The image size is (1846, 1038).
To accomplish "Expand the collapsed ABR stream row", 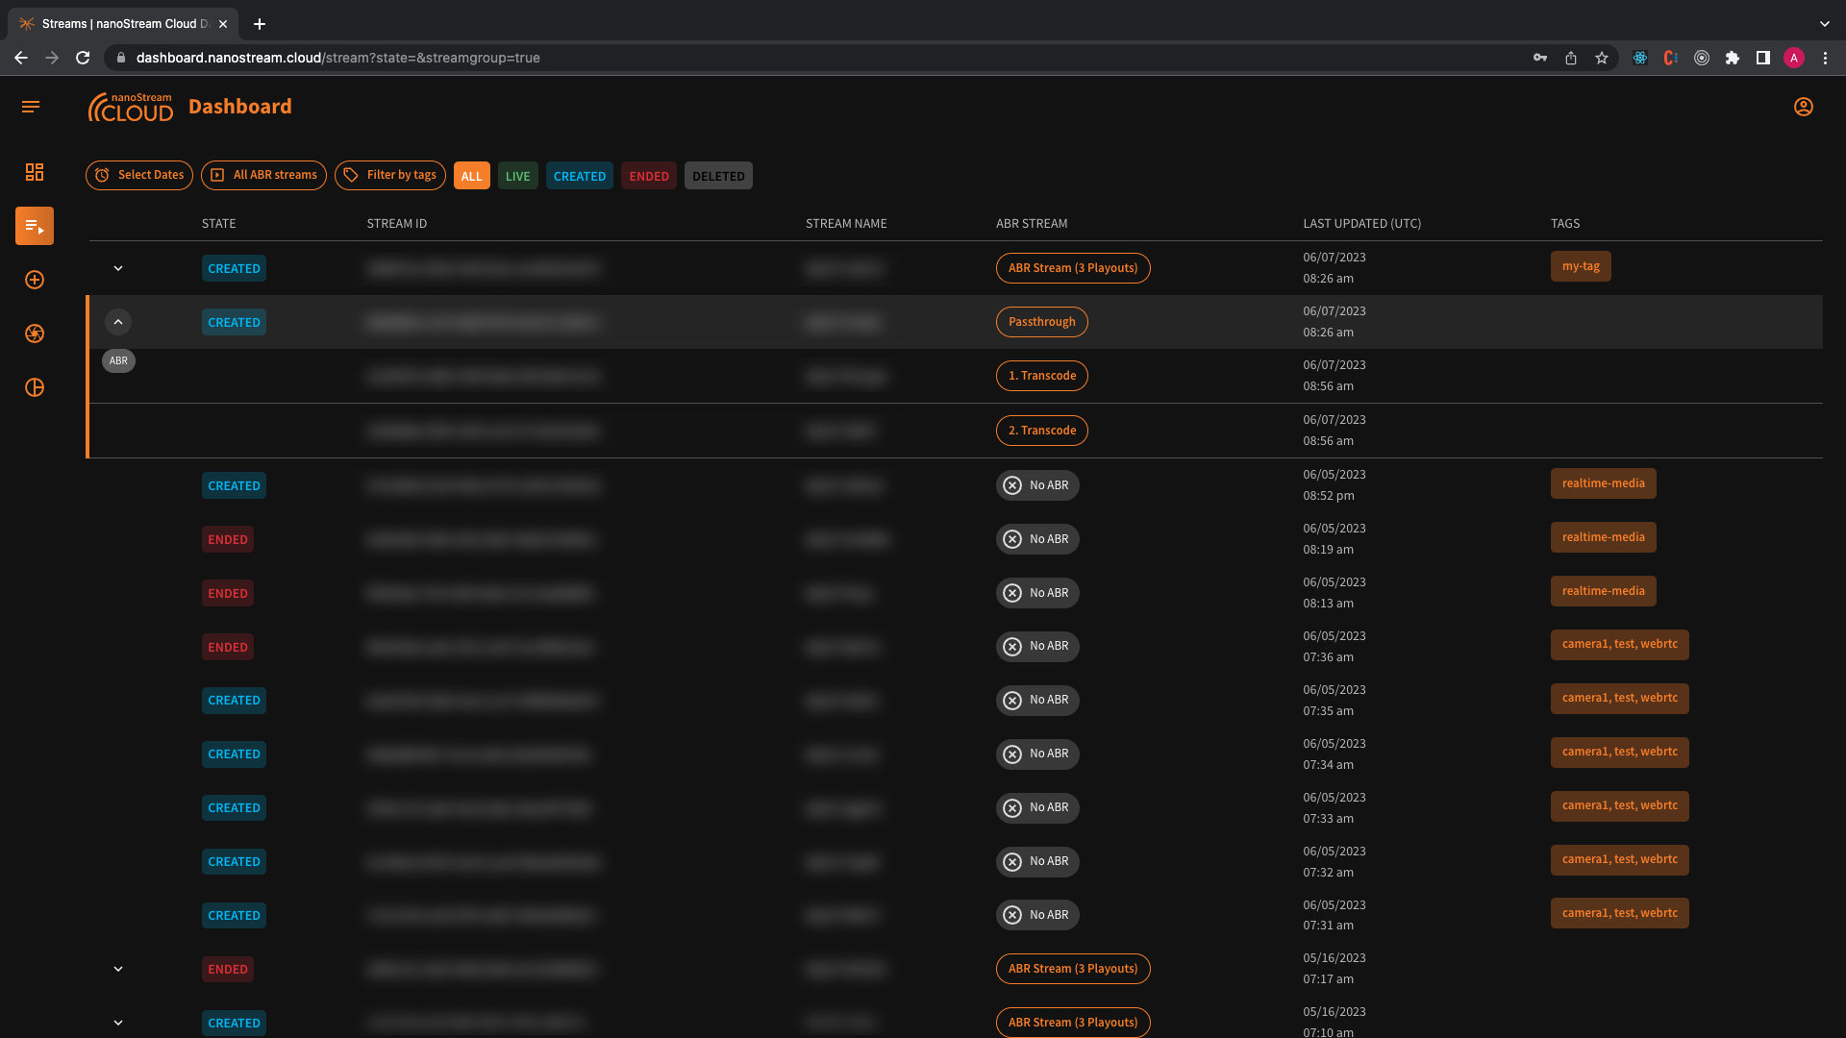I will [x=118, y=267].
